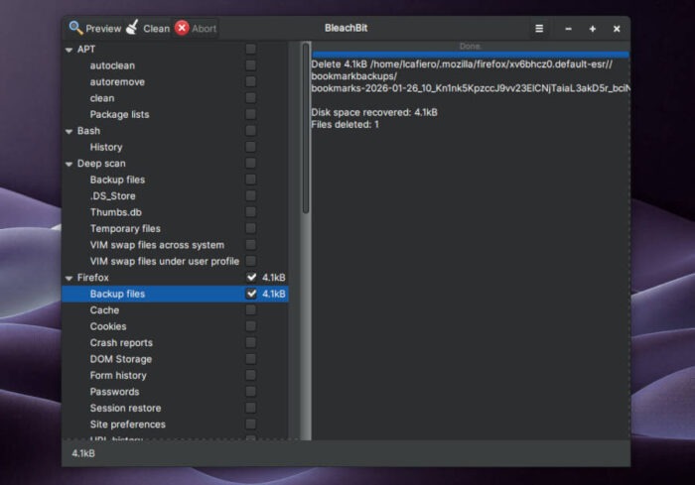Tick the APT autoclean checkbox
The width and height of the screenshot is (695, 485).
click(x=251, y=65)
